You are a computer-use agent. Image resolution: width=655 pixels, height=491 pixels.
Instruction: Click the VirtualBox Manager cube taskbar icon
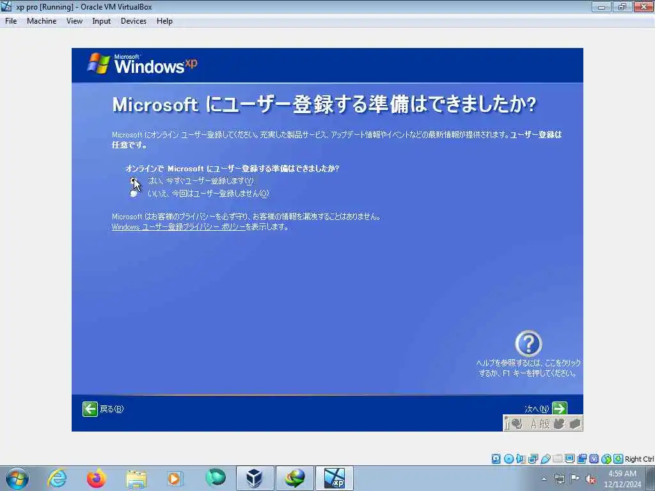pyautogui.click(x=255, y=478)
